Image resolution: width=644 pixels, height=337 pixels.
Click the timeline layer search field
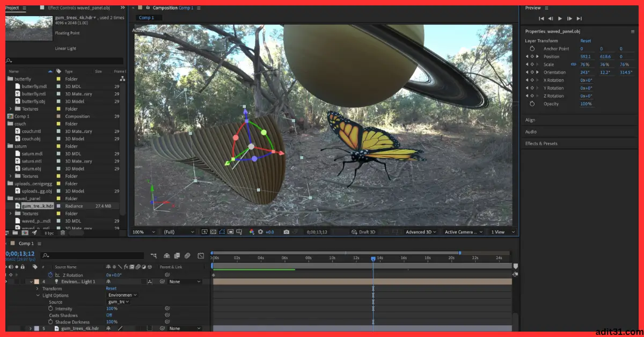92,255
